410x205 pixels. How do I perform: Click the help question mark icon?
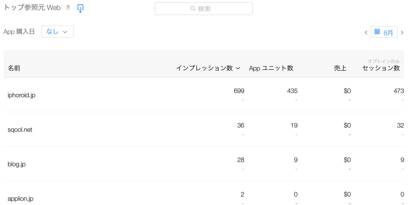click(68, 8)
